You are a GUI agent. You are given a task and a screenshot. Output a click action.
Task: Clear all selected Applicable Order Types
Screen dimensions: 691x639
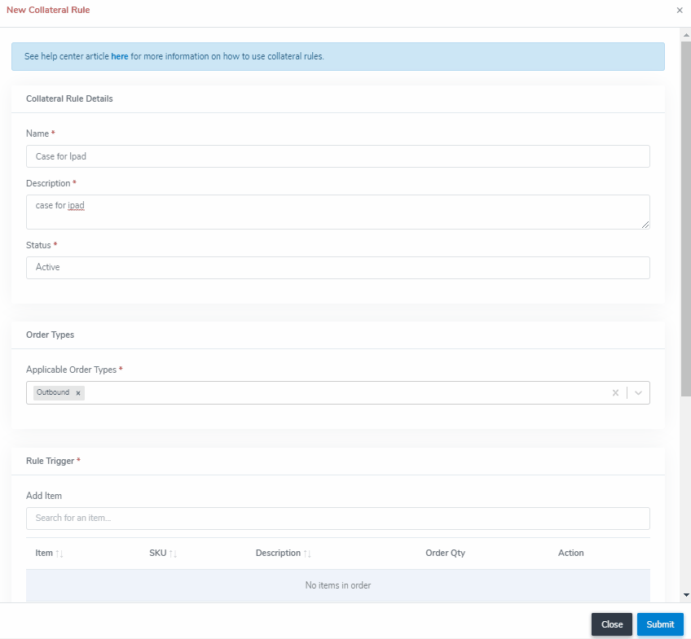click(615, 393)
